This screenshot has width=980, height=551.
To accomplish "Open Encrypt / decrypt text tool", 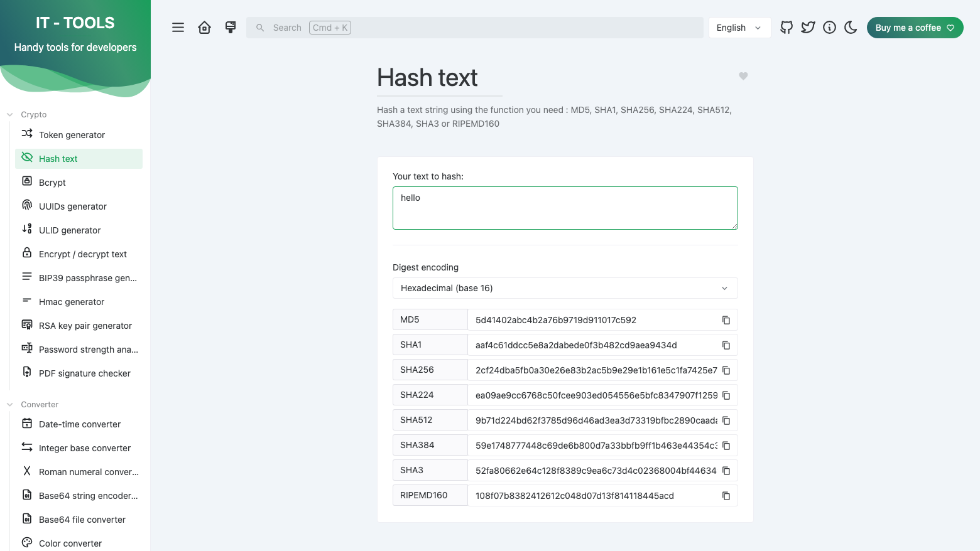I will [79, 254].
